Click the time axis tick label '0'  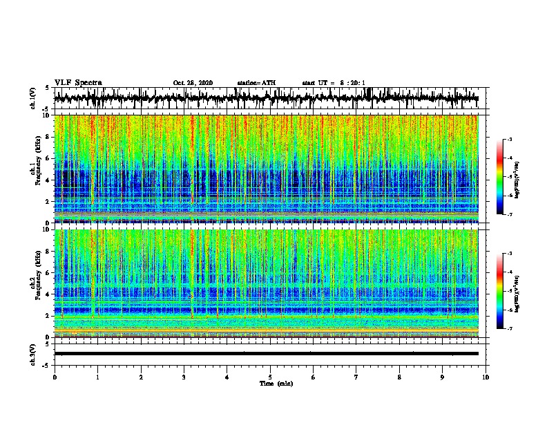tap(55, 377)
